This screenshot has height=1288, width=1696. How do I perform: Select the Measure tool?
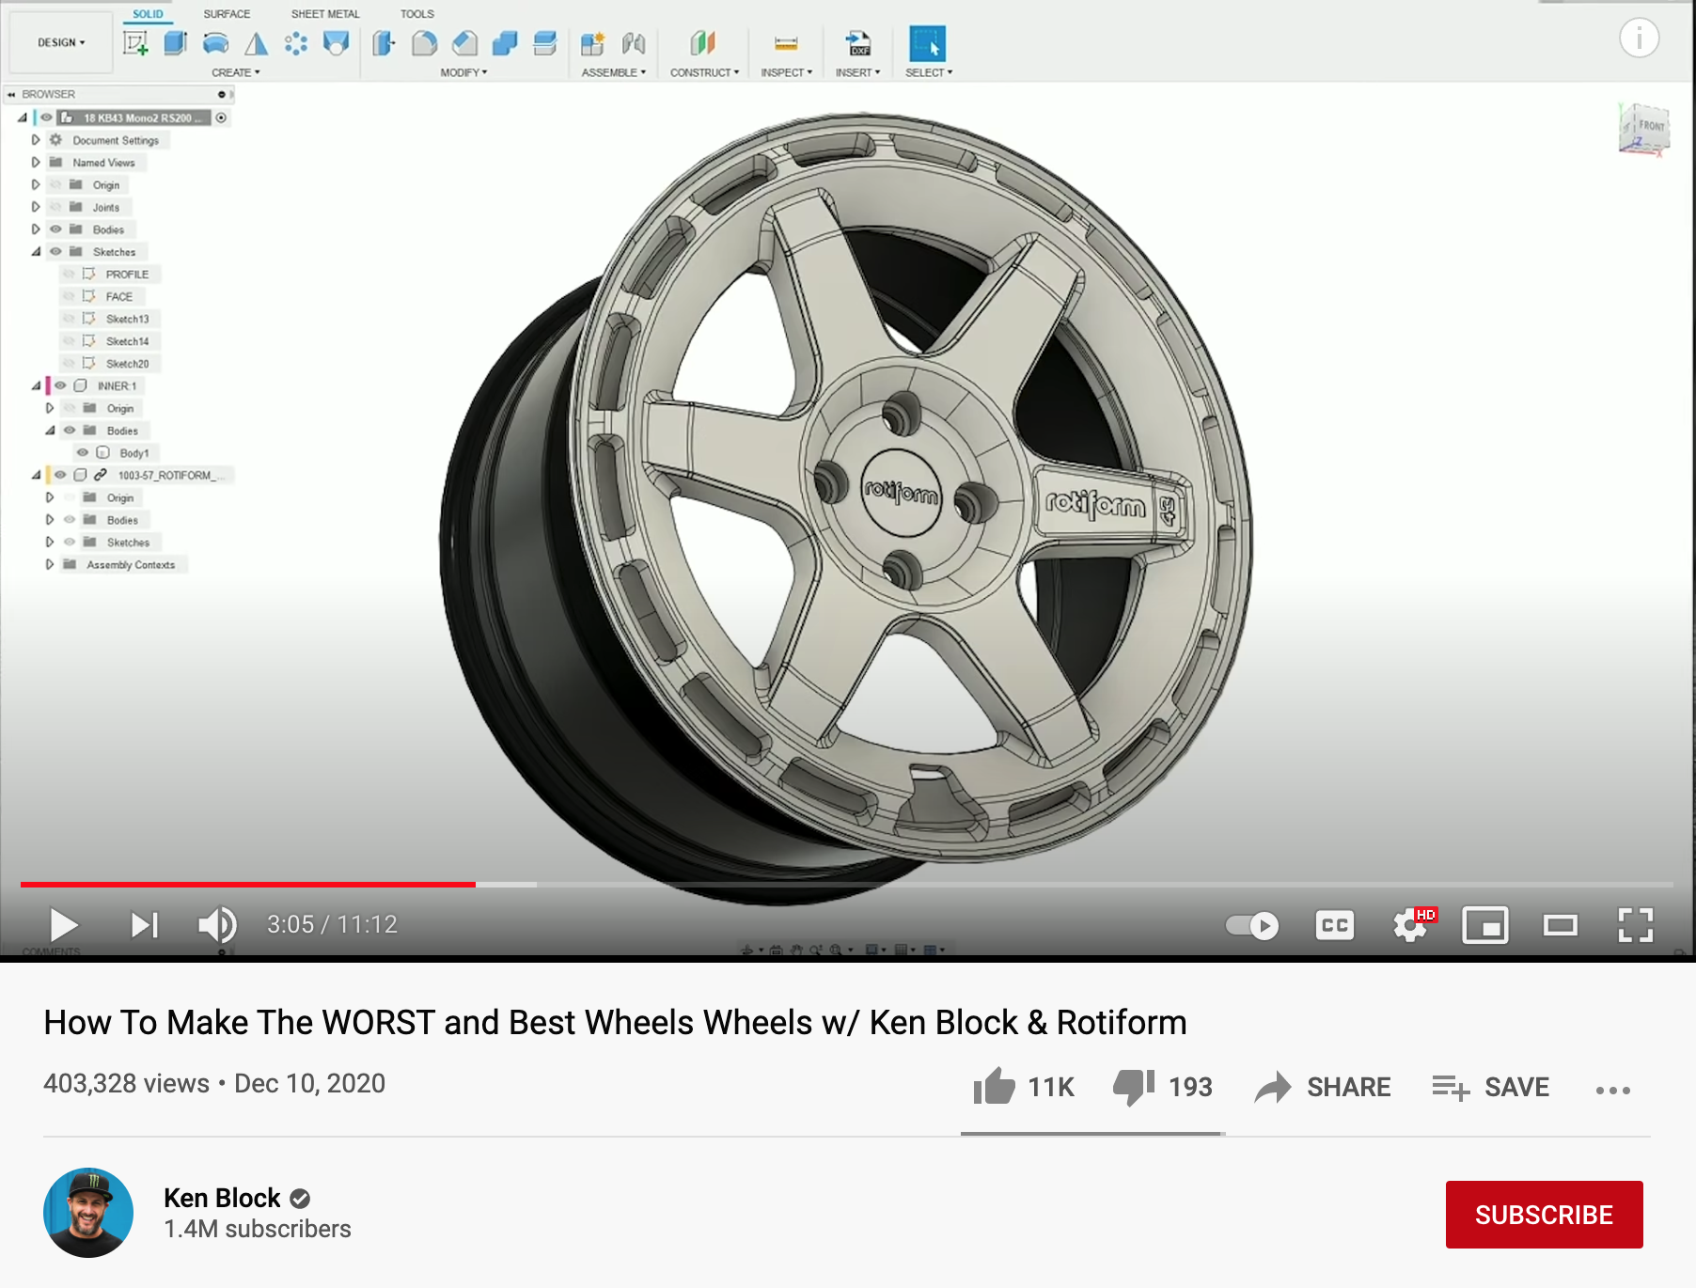click(x=786, y=43)
